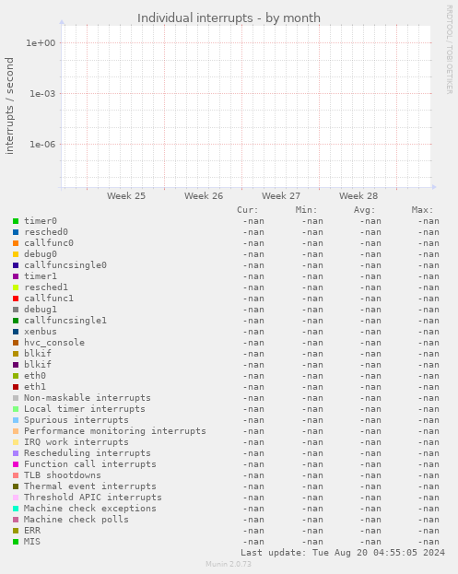Viewport: 458px width, 574px height.
Task: Click the Last update timestamp text
Action: [x=343, y=553]
